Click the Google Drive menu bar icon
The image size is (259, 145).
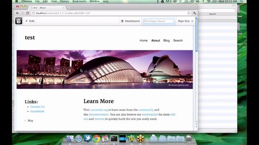pyautogui.click(x=162, y=1)
